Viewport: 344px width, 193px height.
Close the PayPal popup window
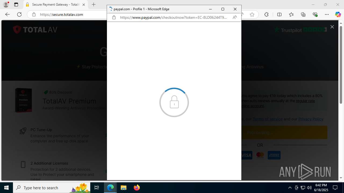coord(235,9)
